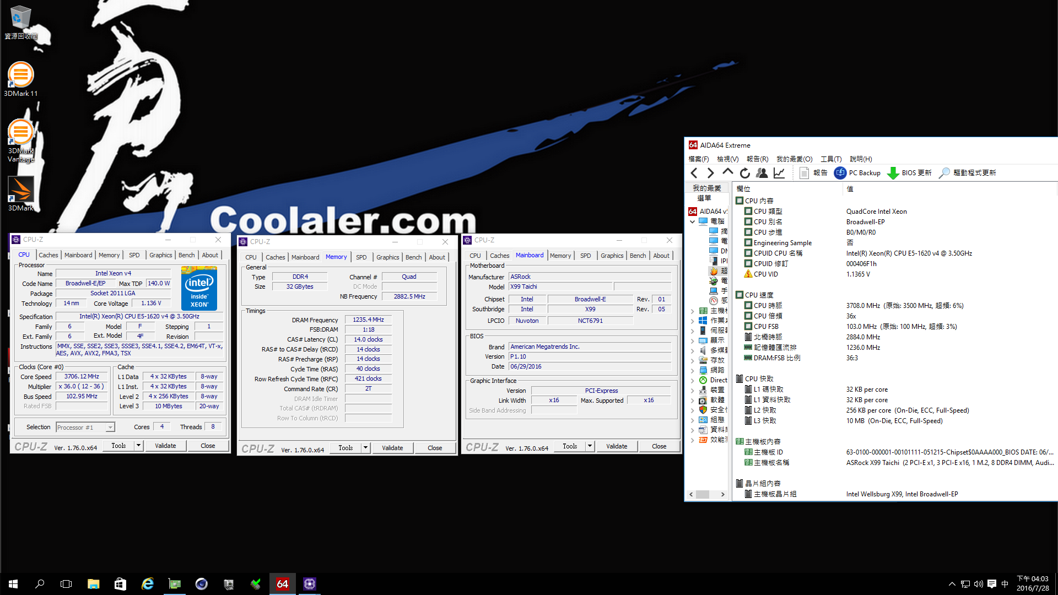Viewport: 1058px width, 595px height.
Task: Select 我的最愛 favorites tab in AIDA64 sidebar
Action: point(707,188)
